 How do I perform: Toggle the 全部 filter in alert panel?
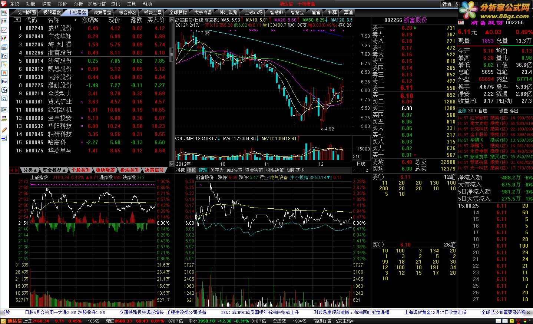462,111
